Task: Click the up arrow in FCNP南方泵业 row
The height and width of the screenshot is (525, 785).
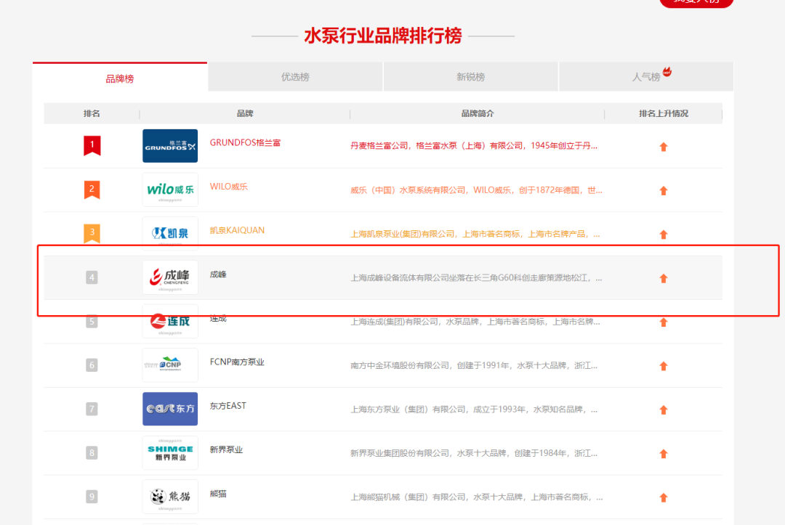Action: click(x=664, y=366)
